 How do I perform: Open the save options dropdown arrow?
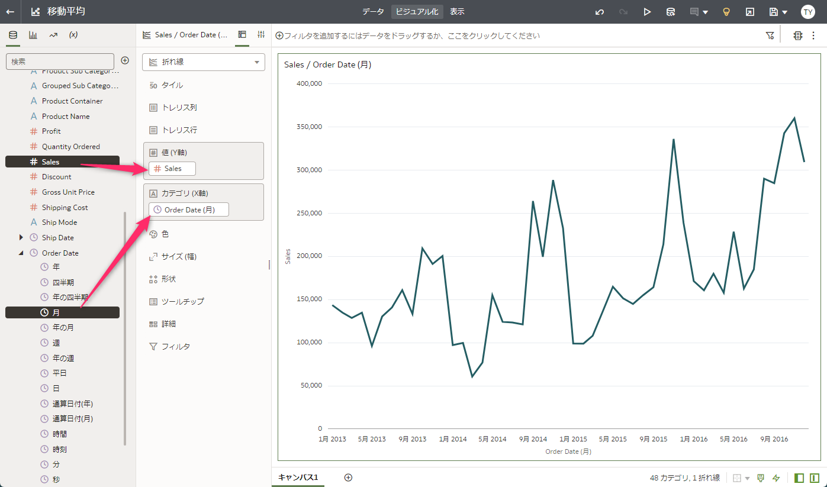tap(785, 12)
